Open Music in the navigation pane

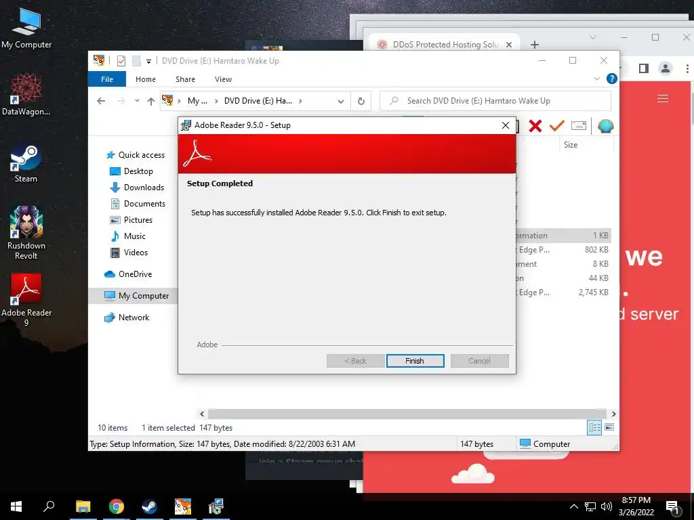[x=127, y=236]
